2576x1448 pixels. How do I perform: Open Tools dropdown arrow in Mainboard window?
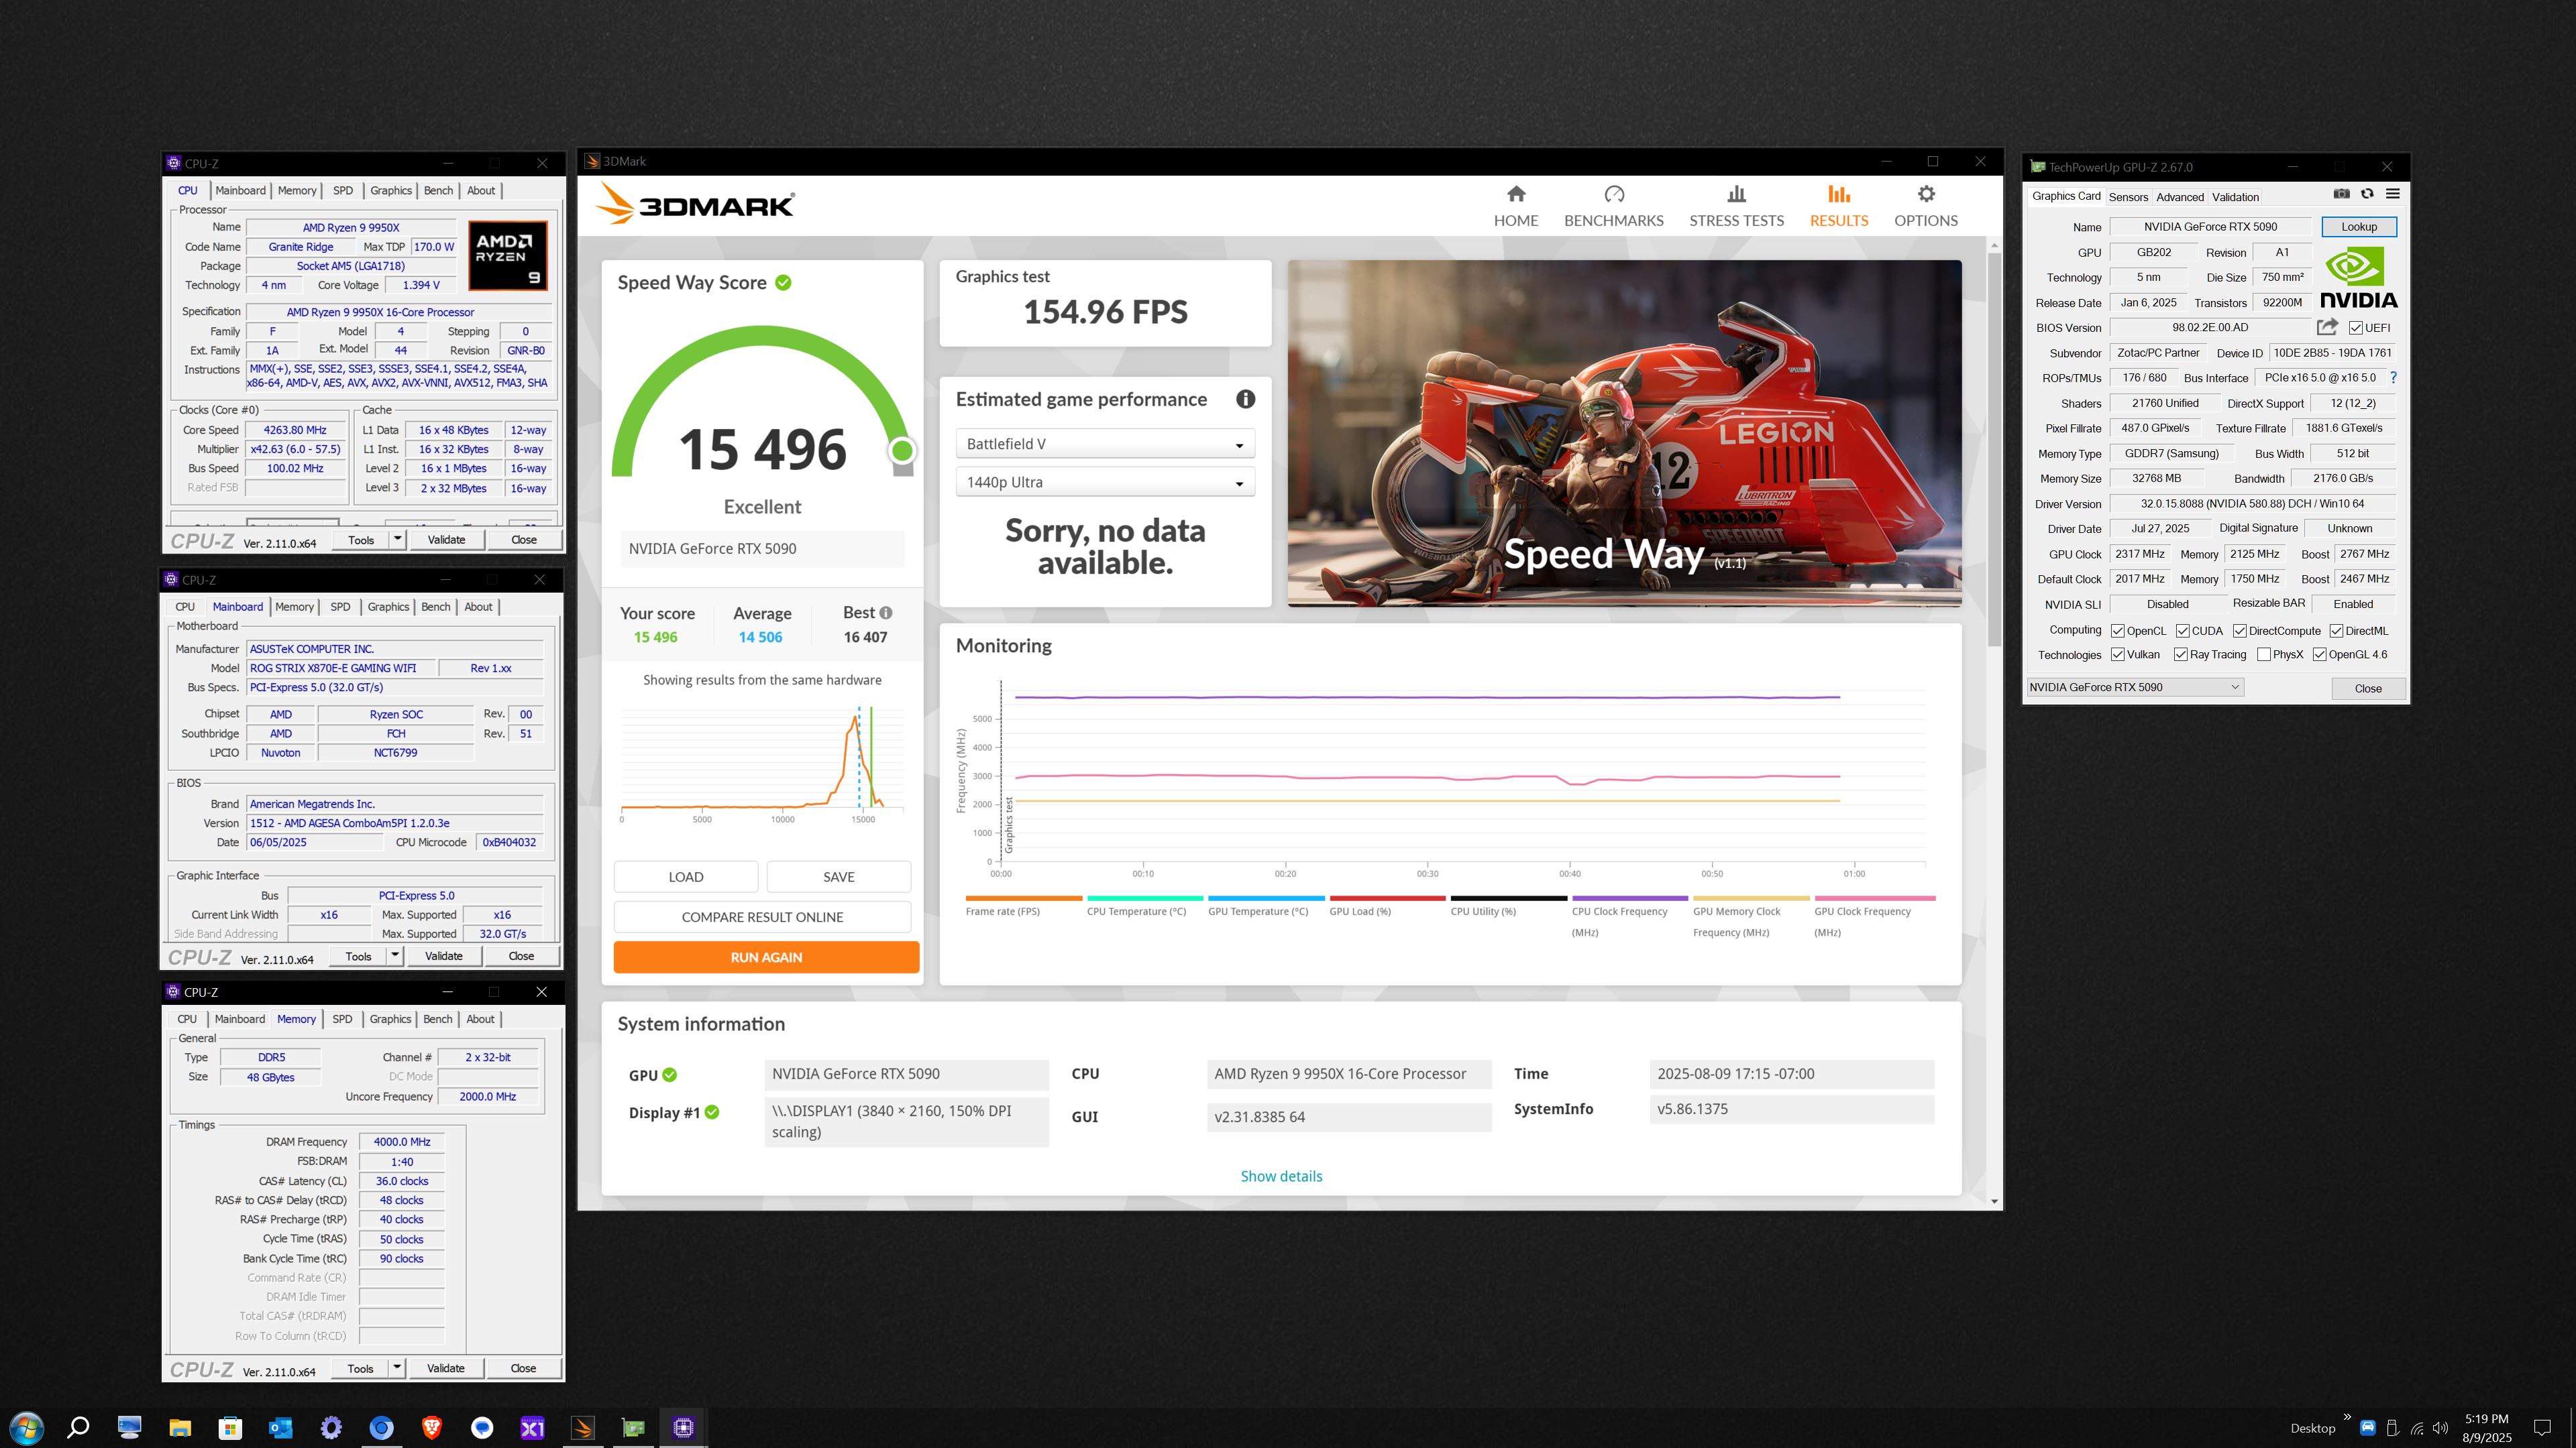pyautogui.click(x=395, y=955)
